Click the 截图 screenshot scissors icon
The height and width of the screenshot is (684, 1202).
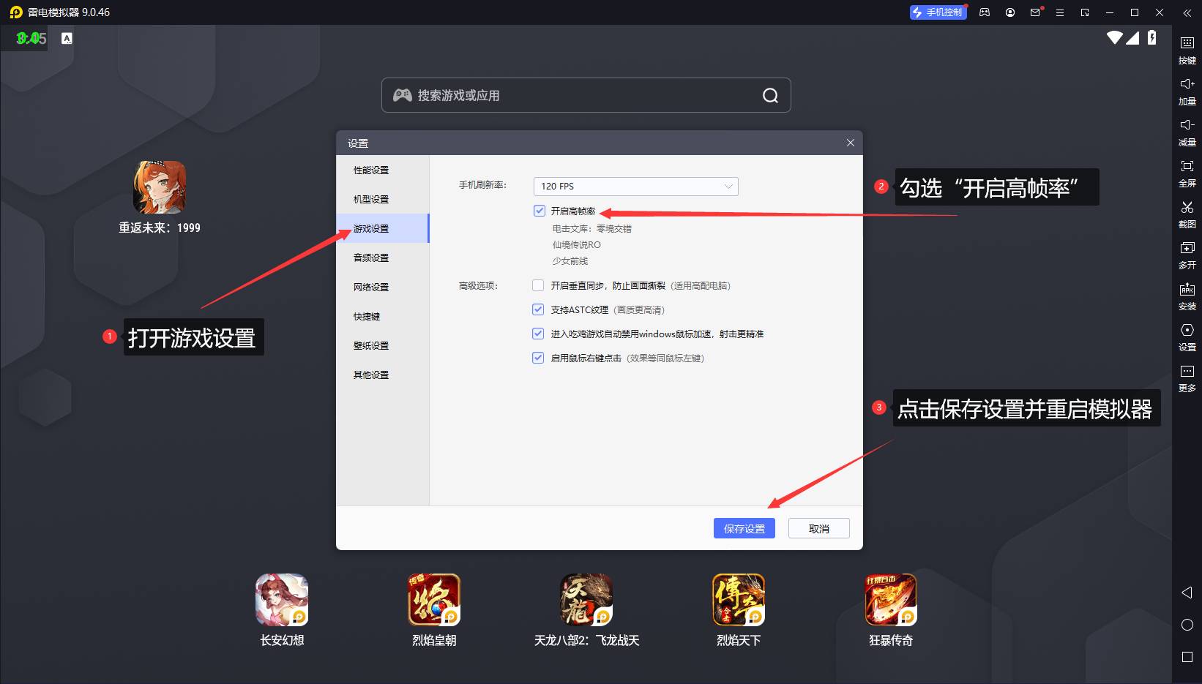1187,208
